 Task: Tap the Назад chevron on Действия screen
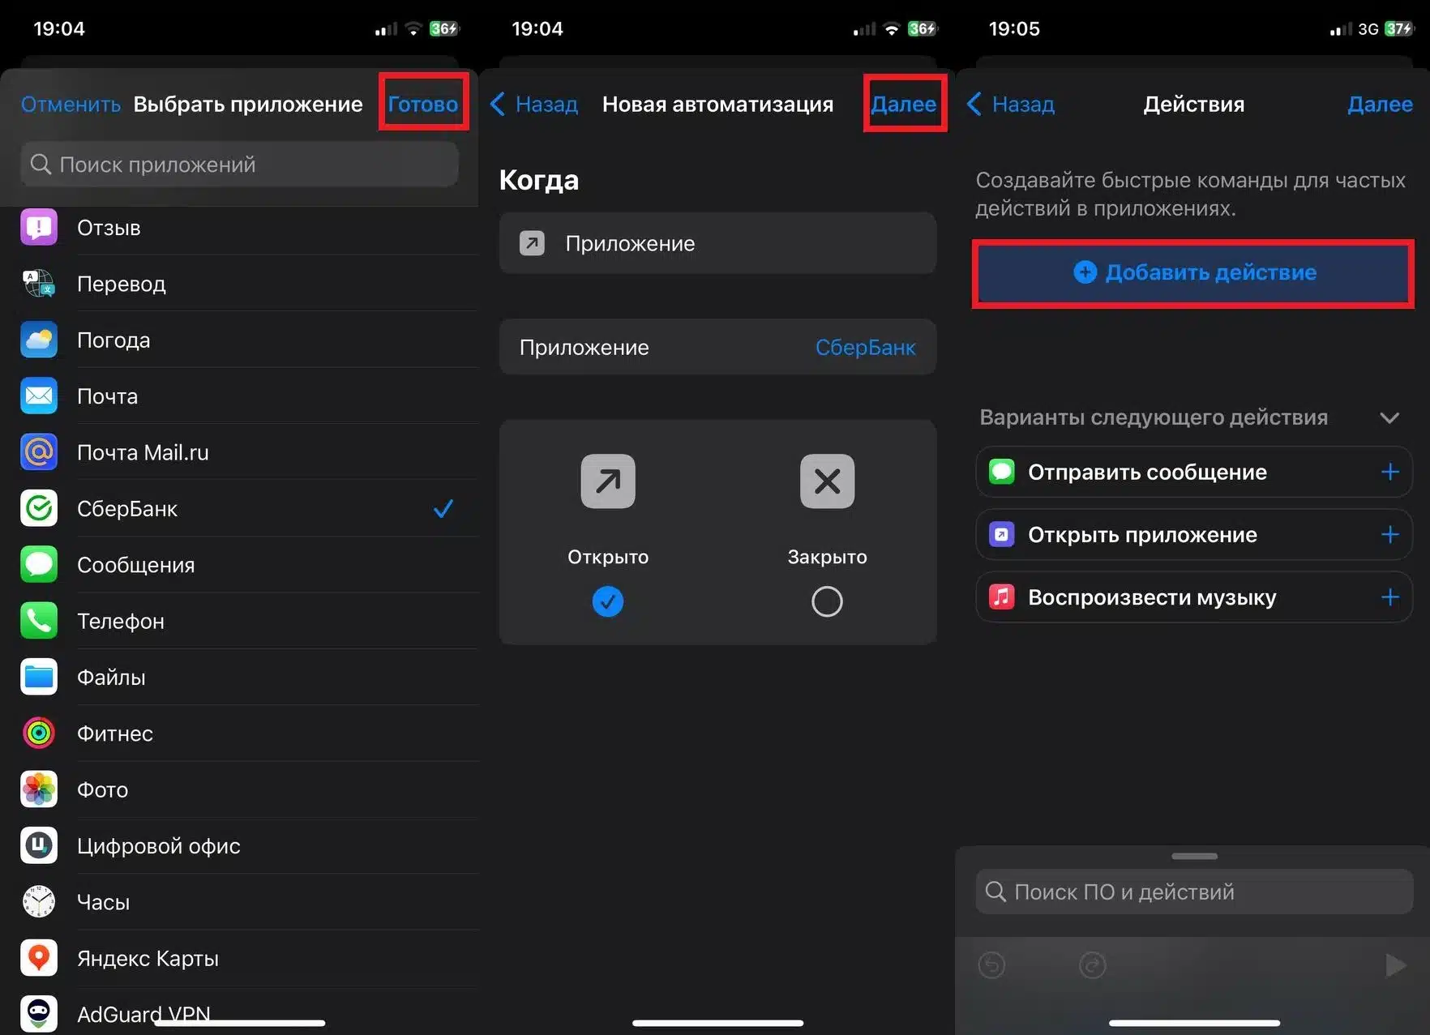(974, 104)
